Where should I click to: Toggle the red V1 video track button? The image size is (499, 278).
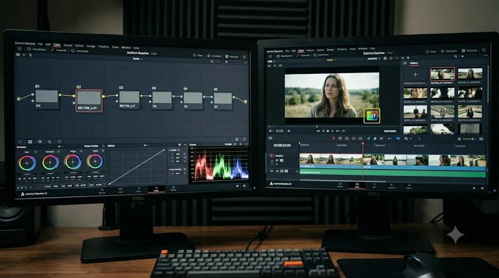click(271, 156)
